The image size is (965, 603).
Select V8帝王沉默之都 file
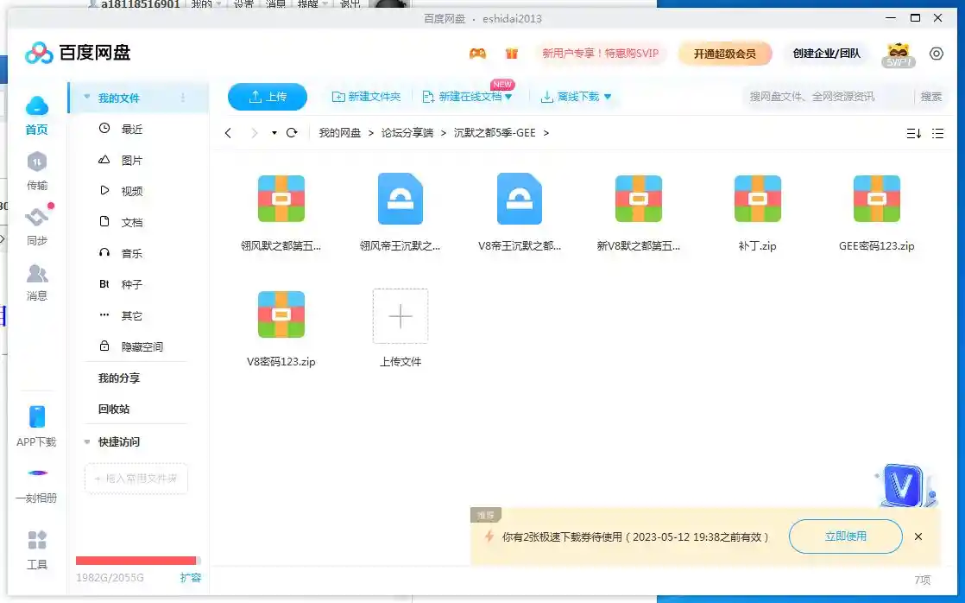tap(520, 213)
